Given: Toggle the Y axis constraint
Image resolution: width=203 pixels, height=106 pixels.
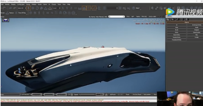Looking at the screenshot, I should point(67,8).
